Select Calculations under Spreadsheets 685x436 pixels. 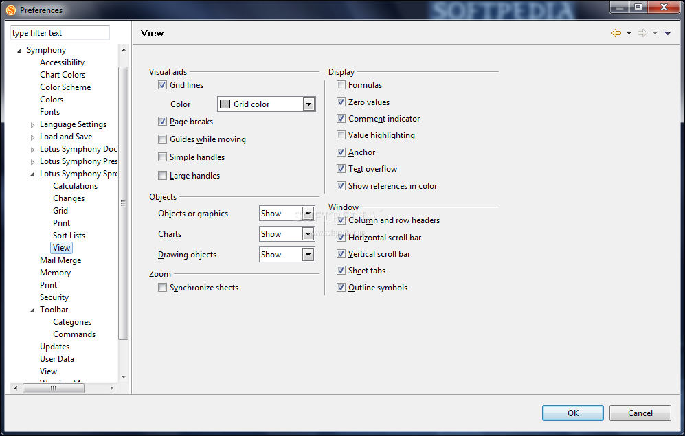[75, 186]
